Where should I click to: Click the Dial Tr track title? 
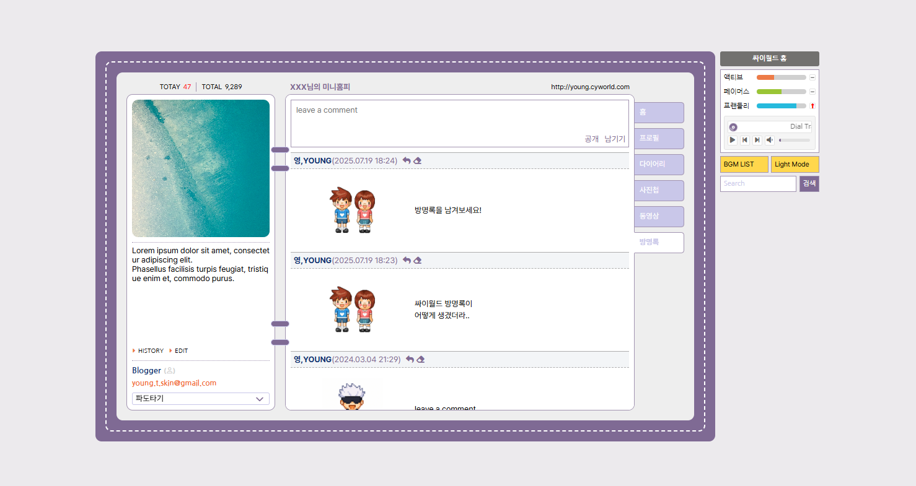tap(800, 127)
